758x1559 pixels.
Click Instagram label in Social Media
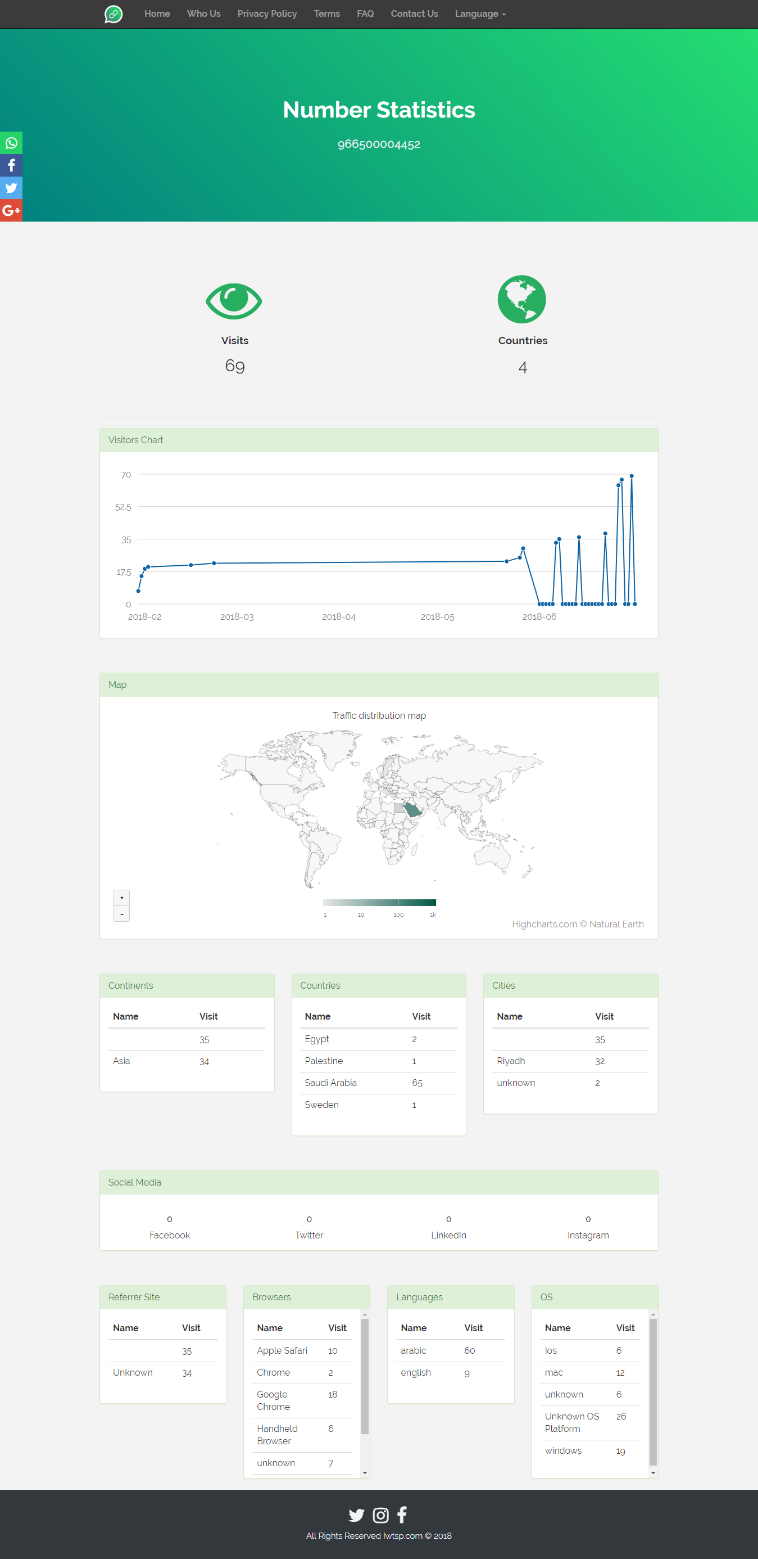click(588, 1235)
